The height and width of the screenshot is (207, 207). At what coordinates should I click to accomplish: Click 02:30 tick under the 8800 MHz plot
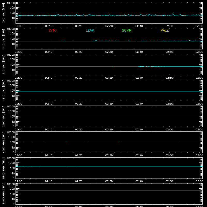tap(109, 181)
